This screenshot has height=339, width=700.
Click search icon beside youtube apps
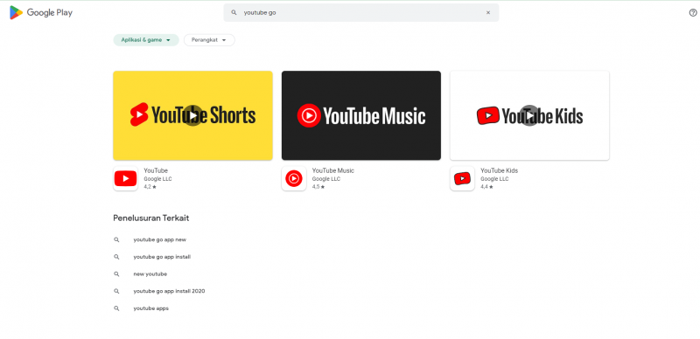116,308
